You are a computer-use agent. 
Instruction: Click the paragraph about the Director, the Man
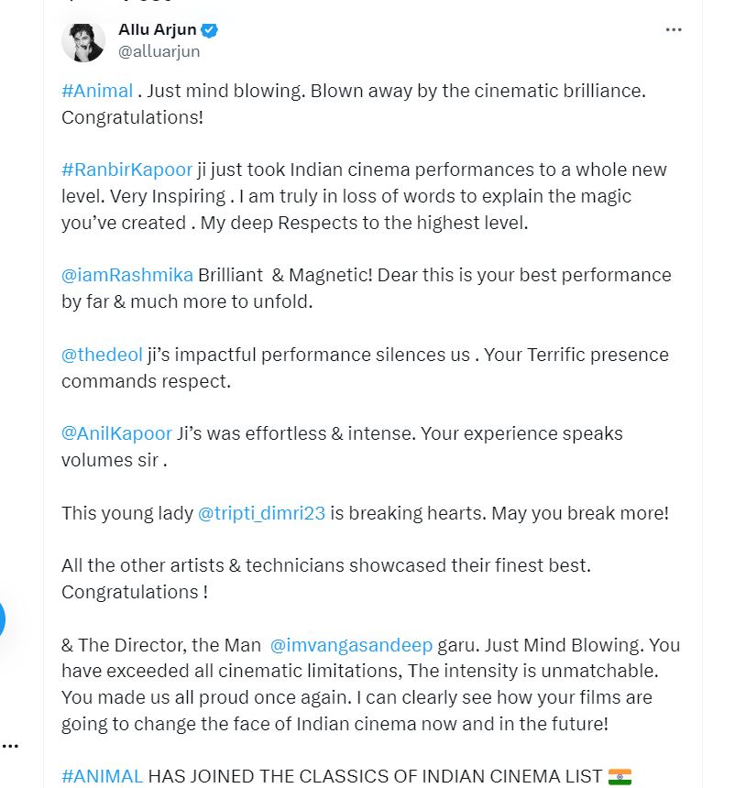click(x=370, y=684)
